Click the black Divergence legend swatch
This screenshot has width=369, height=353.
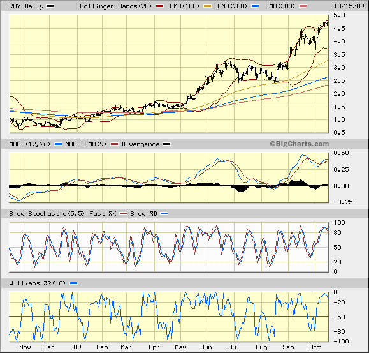(x=167, y=144)
